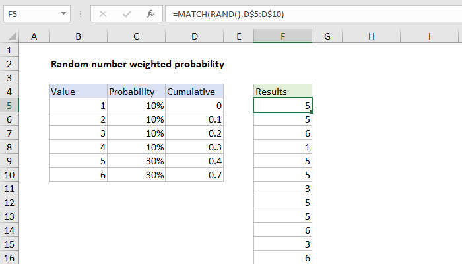Select the cumulative cell containing 0.7
Viewport: 462px width, 264px height.
point(194,175)
